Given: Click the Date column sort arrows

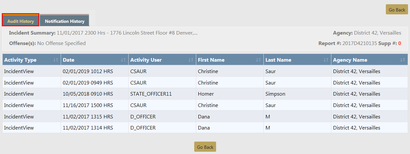Looking at the screenshot, I should pyautogui.click(x=123, y=60).
